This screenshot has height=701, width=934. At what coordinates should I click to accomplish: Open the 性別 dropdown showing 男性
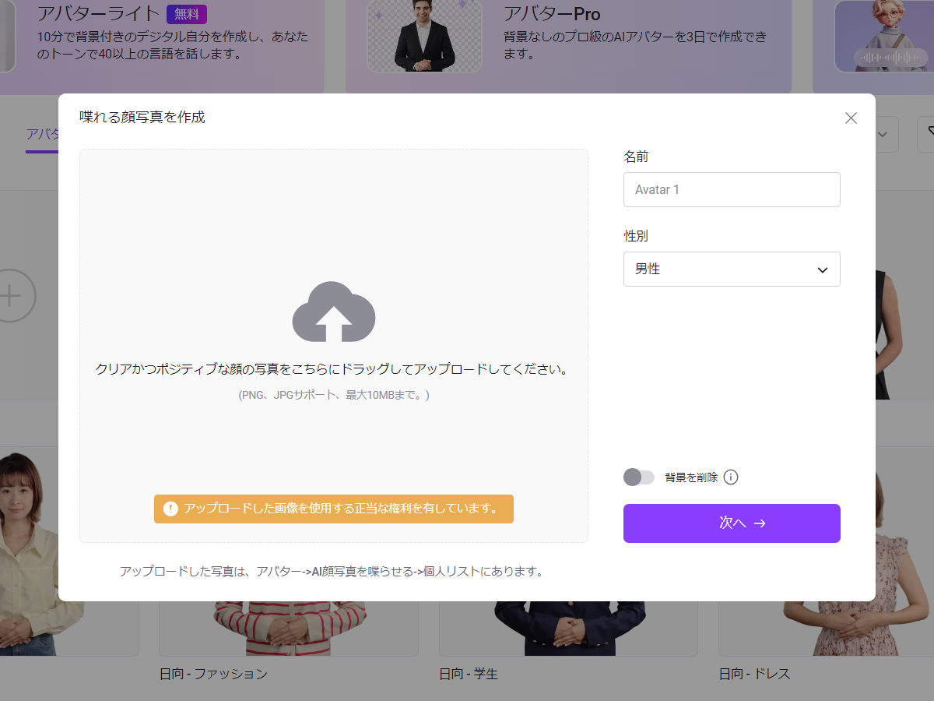(x=732, y=269)
